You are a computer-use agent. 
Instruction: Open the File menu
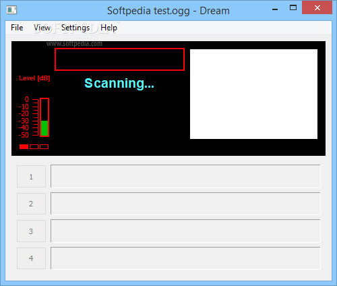point(17,28)
